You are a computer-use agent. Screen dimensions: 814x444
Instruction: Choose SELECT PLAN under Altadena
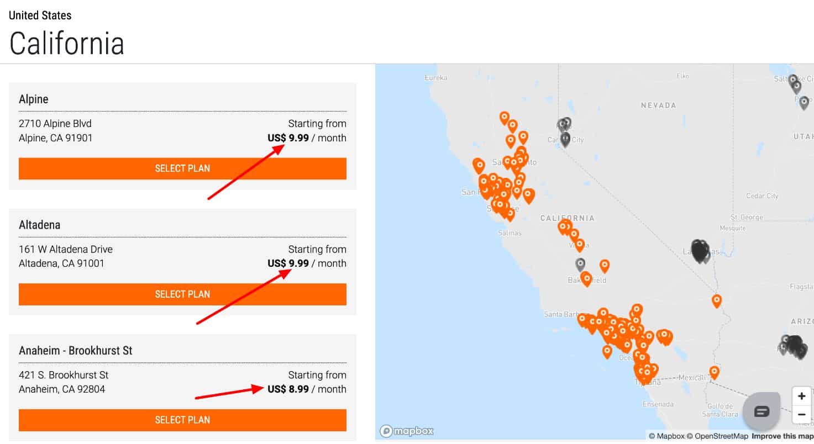pyautogui.click(x=182, y=294)
